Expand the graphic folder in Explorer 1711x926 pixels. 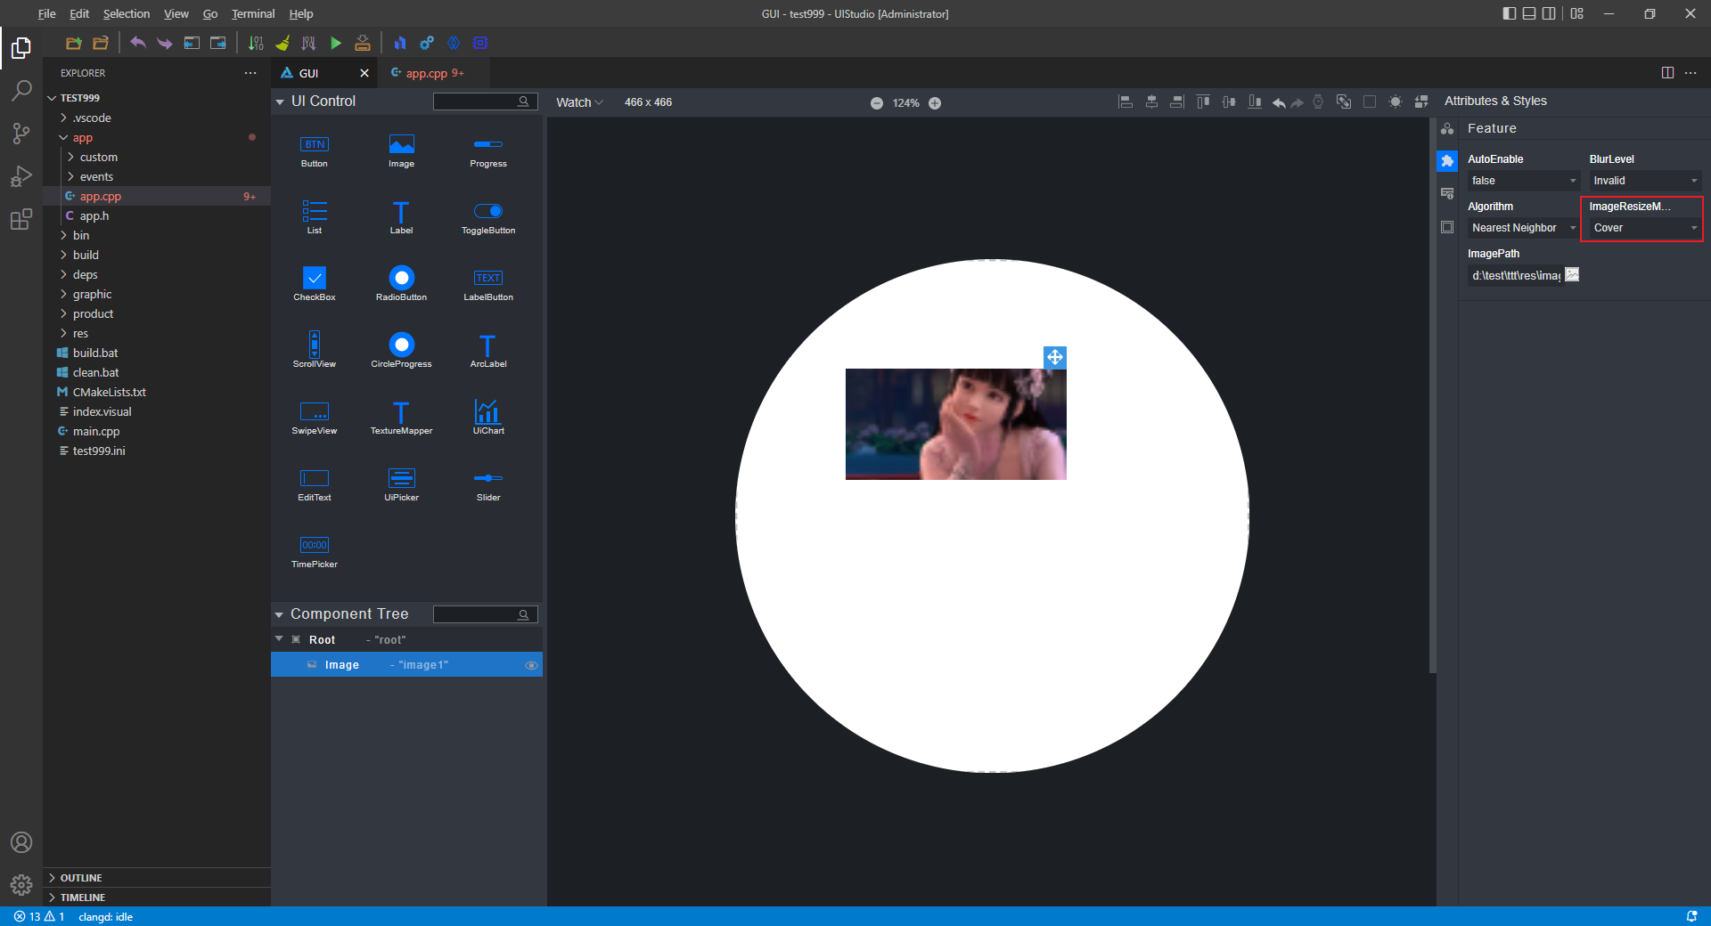coord(92,295)
